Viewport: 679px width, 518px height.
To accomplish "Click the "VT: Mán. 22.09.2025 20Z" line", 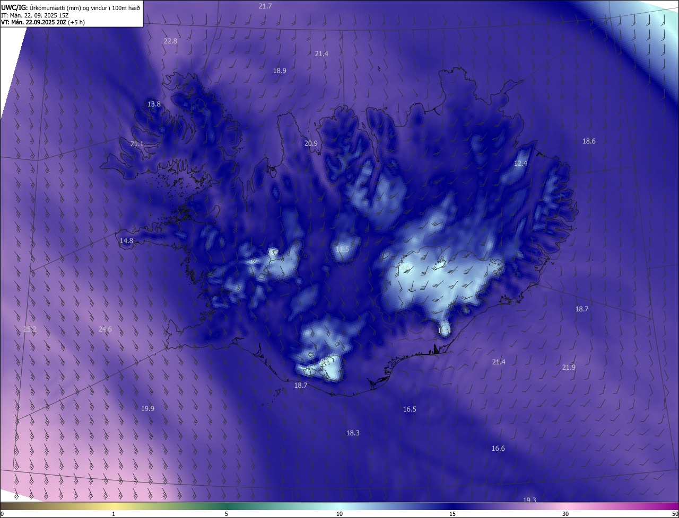I will pyautogui.click(x=34, y=22).
